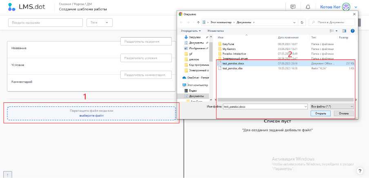Viewport: 369px width, 178px height.
Task: Click the horizontal scrollbar in file list
Action: point(285,100)
